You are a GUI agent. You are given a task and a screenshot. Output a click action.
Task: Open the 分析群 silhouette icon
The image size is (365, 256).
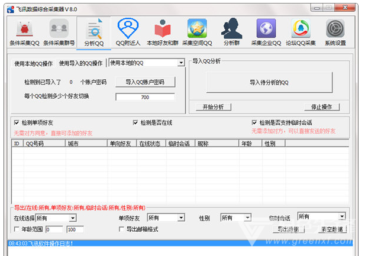pyautogui.click(x=232, y=33)
